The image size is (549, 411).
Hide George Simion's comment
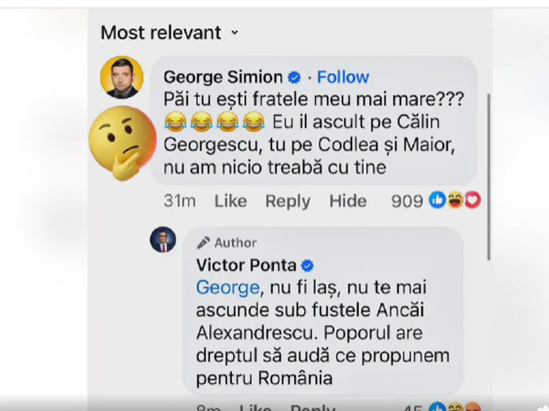348,201
